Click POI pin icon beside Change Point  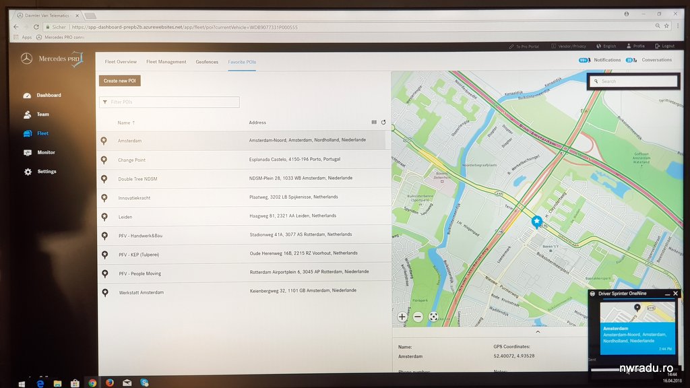click(104, 160)
